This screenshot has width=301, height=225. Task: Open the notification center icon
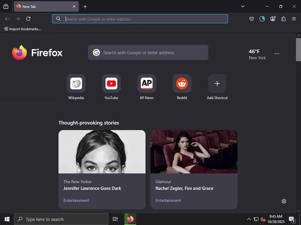click(292, 219)
